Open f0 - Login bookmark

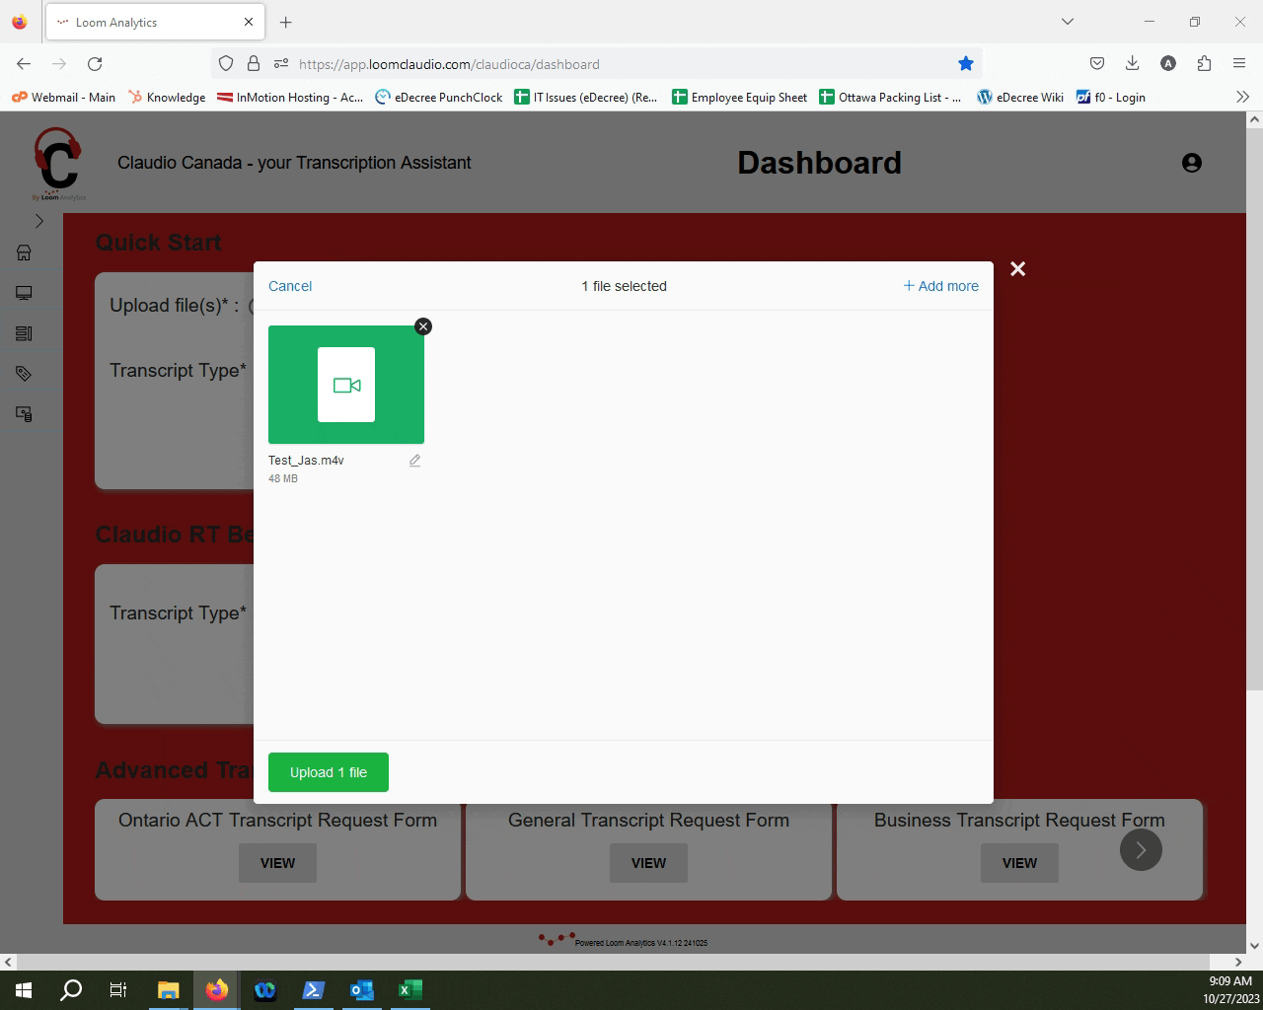1111,97
